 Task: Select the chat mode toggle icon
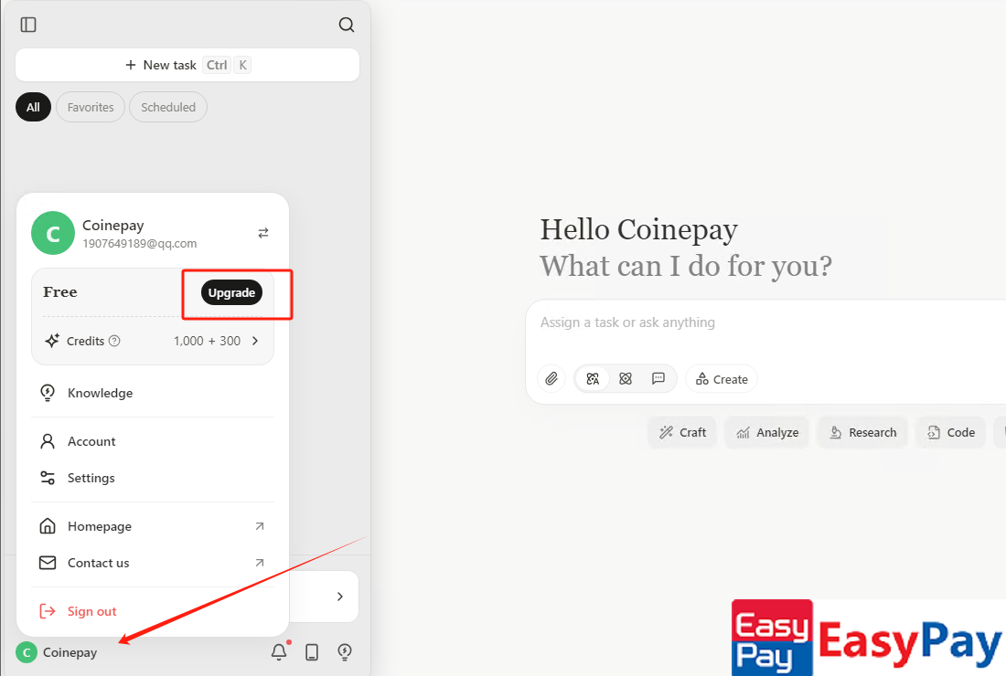[658, 378]
